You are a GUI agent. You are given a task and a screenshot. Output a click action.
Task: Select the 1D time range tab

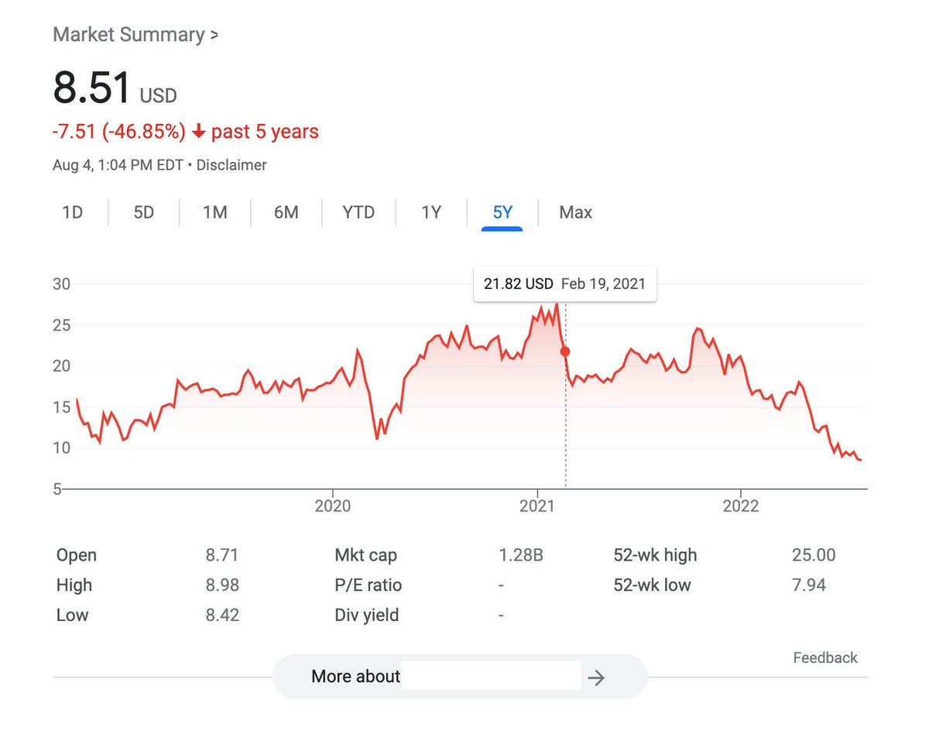click(72, 212)
